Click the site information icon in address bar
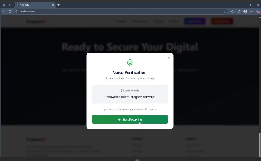 click(x=17, y=12)
